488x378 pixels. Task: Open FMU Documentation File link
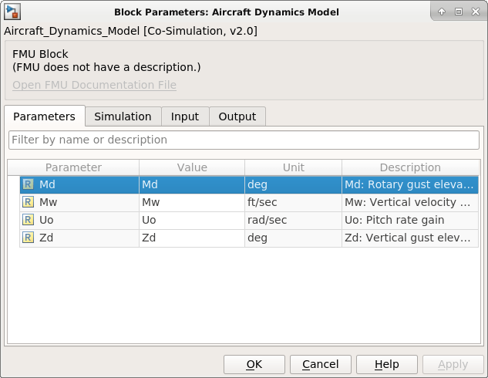pos(94,85)
